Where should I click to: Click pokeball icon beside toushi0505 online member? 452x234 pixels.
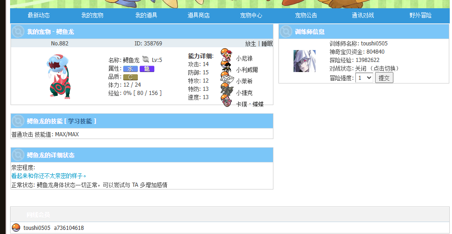[16, 228]
